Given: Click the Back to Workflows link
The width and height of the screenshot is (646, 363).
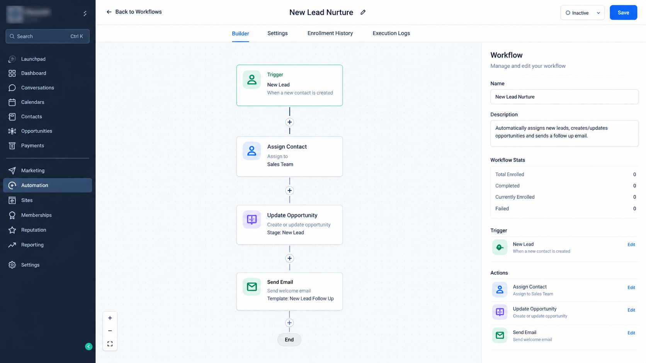Looking at the screenshot, I should point(138,12).
